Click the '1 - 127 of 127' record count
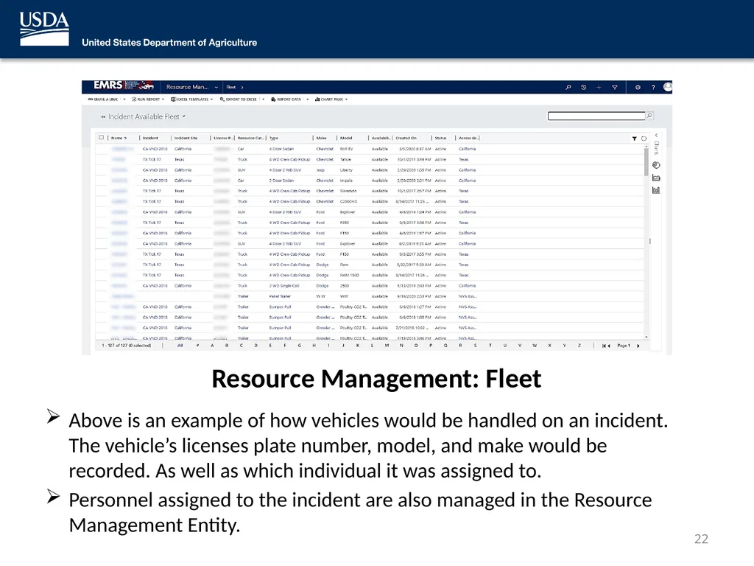The image size is (754, 566). [x=126, y=346]
